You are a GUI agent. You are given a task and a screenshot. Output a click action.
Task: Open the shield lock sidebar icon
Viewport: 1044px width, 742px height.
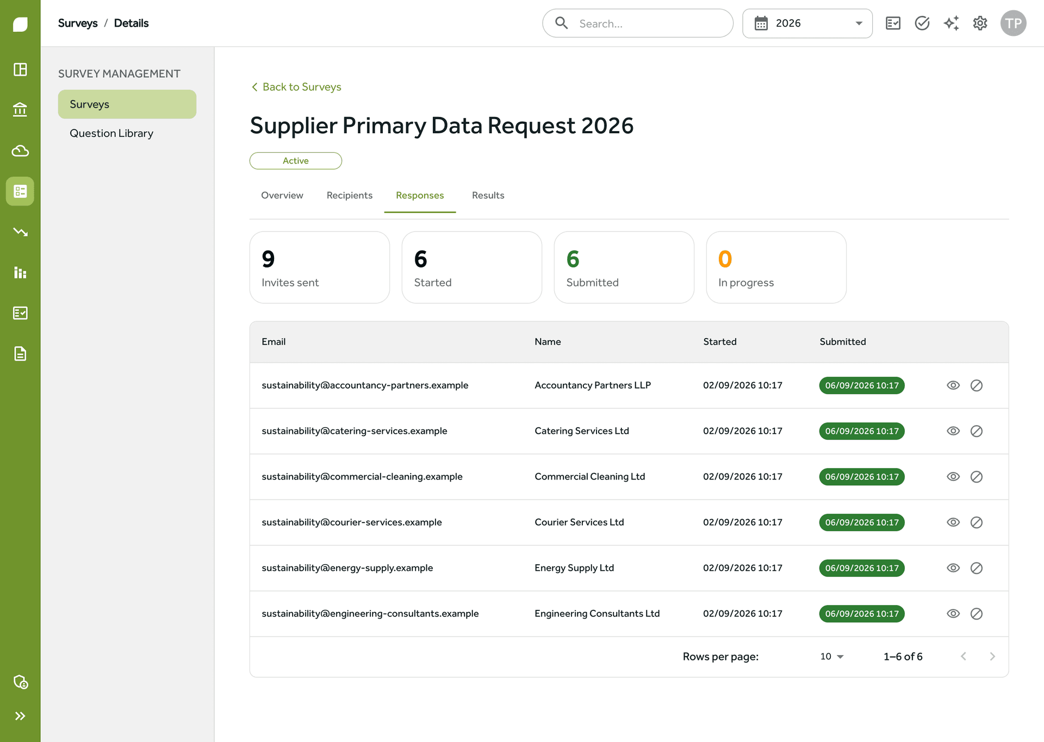tap(20, 682)
